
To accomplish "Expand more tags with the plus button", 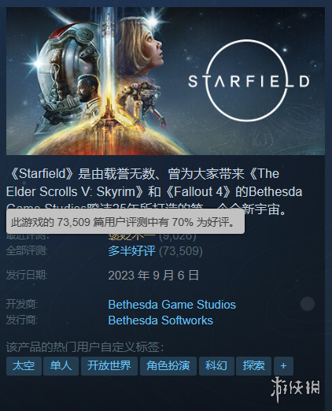I will click(x=283, y=366).
